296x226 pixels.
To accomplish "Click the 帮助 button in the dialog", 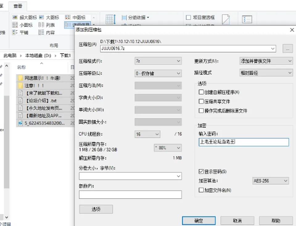I will [276, 221].
